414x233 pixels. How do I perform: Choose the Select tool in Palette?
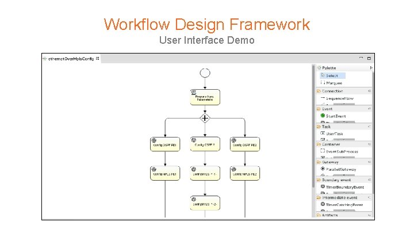(332, 75)
